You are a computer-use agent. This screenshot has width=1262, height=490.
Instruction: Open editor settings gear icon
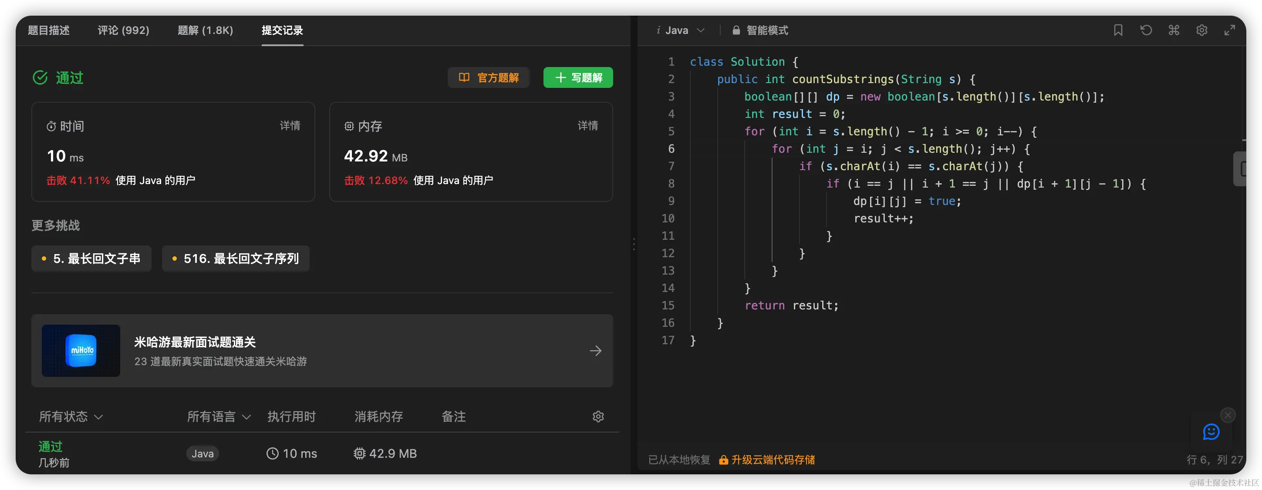click(1202, 30)
